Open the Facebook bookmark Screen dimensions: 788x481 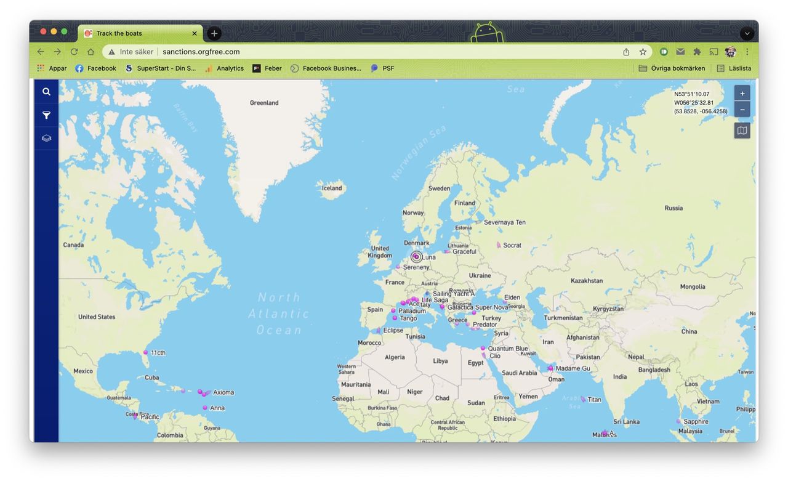pos(95,68)
